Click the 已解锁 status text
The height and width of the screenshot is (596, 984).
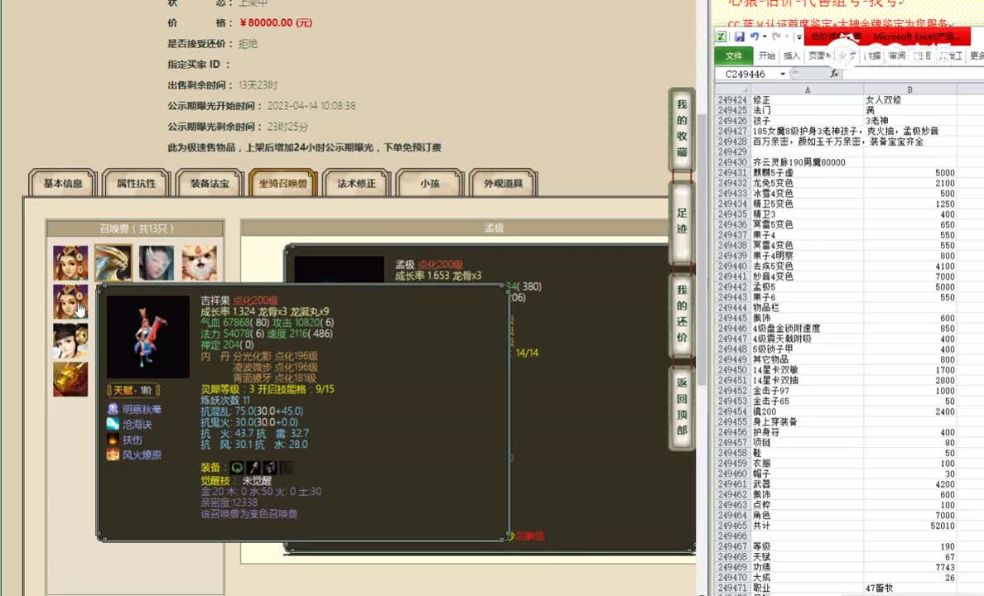[529, 536]
